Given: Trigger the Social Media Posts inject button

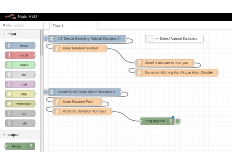Looking at the screenshot, I should [x=46, y=92].
